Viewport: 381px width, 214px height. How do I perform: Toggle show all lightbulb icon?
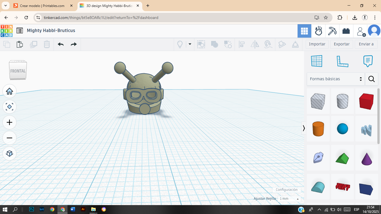pos(180,44)
